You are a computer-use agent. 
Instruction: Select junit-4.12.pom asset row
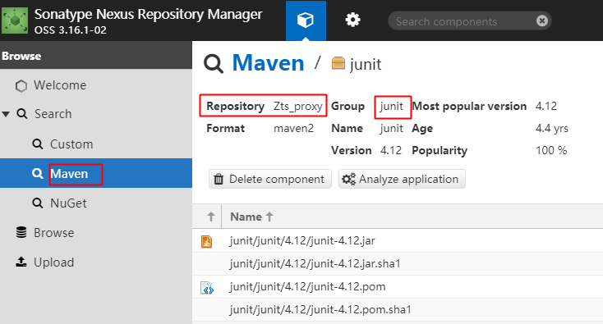(x=398, y=287)
